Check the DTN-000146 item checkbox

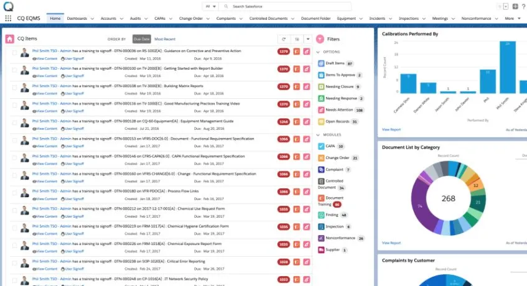(x=14, y=158)
